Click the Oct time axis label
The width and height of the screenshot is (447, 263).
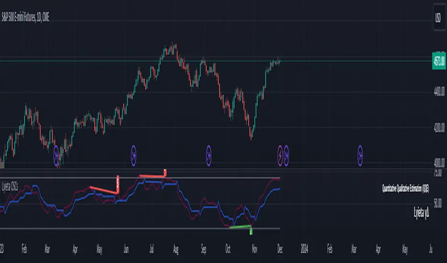point(228,249)
